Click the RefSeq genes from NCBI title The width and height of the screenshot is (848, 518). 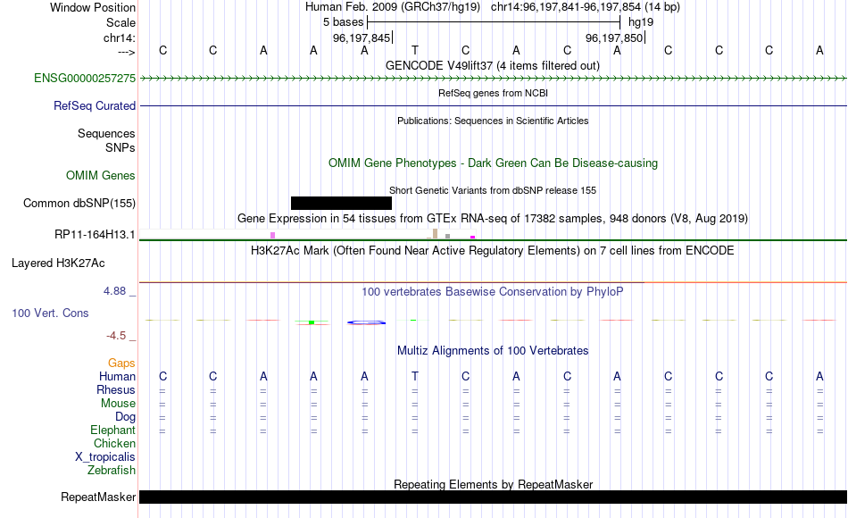pyautogui.click(x=493, y=93)
